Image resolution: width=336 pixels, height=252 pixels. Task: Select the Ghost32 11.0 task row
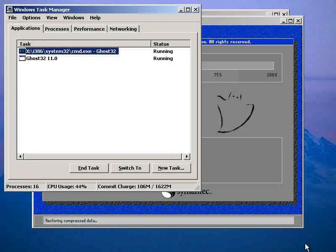(104, 58)
